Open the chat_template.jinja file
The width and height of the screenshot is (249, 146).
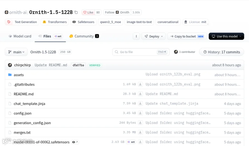coord(29,104)
